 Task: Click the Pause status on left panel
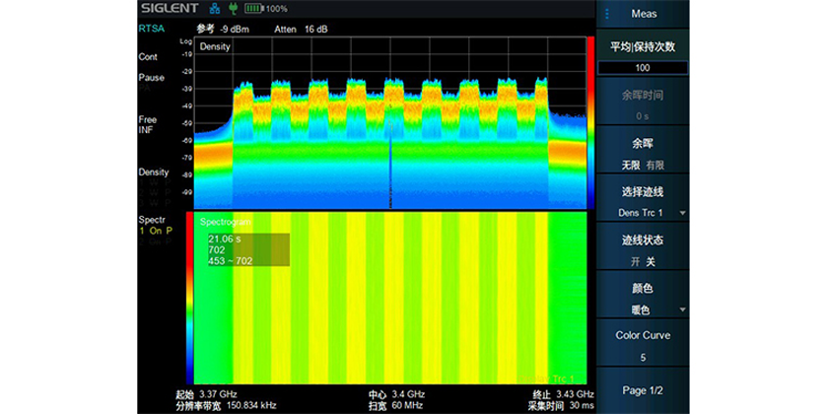click(x=151, y=78)
